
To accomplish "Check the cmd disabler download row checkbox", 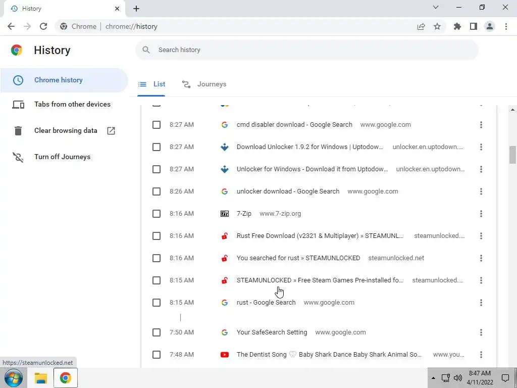I will tap(157, 125).
